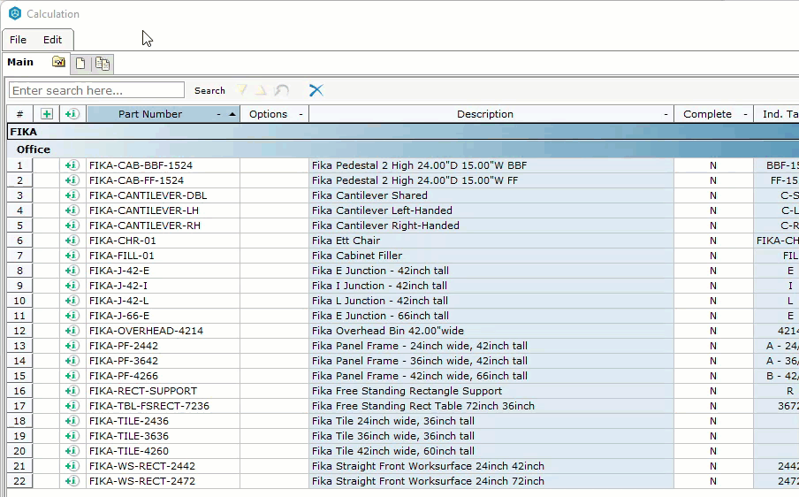Click info icon for FIKA-PF-2442
Image resolution: width=799 pixels, height=497 pixels.
72,346
